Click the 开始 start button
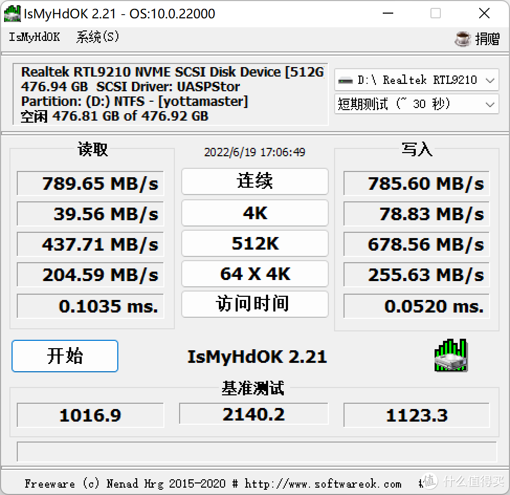Image resolution: width=510 pixels, height=495 pixels. [x=65, y=356]
